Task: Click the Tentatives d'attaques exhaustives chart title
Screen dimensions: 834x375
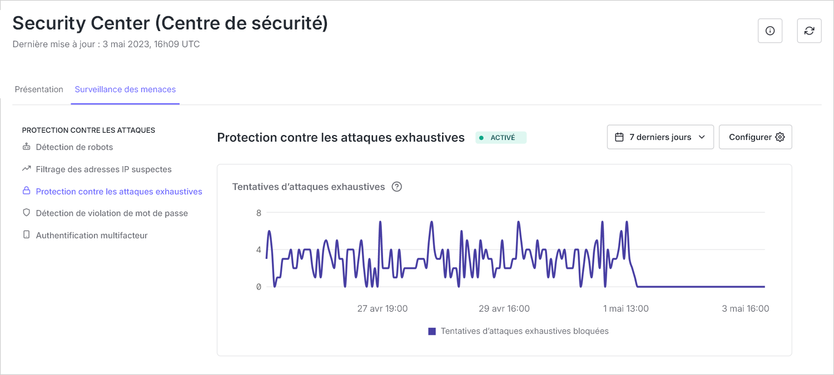Action: pos(309,187)
